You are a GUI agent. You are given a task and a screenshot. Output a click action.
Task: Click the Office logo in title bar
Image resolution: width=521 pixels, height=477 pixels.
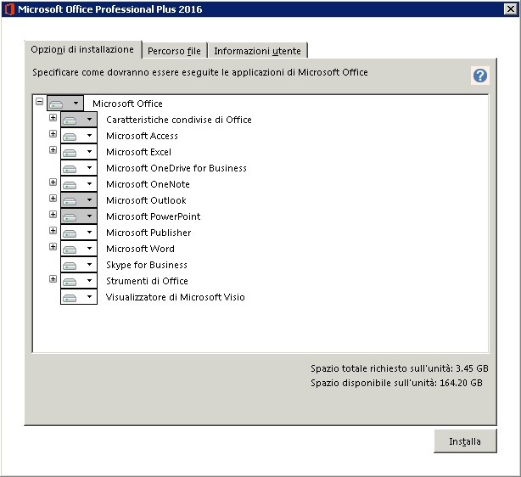[9, 9]
